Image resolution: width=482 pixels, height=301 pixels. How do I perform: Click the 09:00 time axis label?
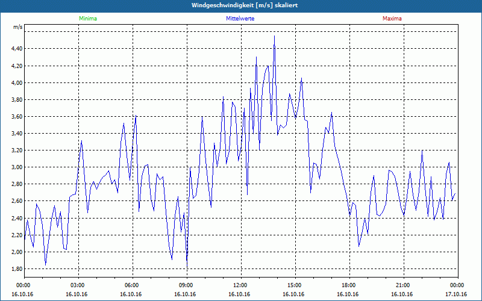pyautogui.click(x=187, y=285)
